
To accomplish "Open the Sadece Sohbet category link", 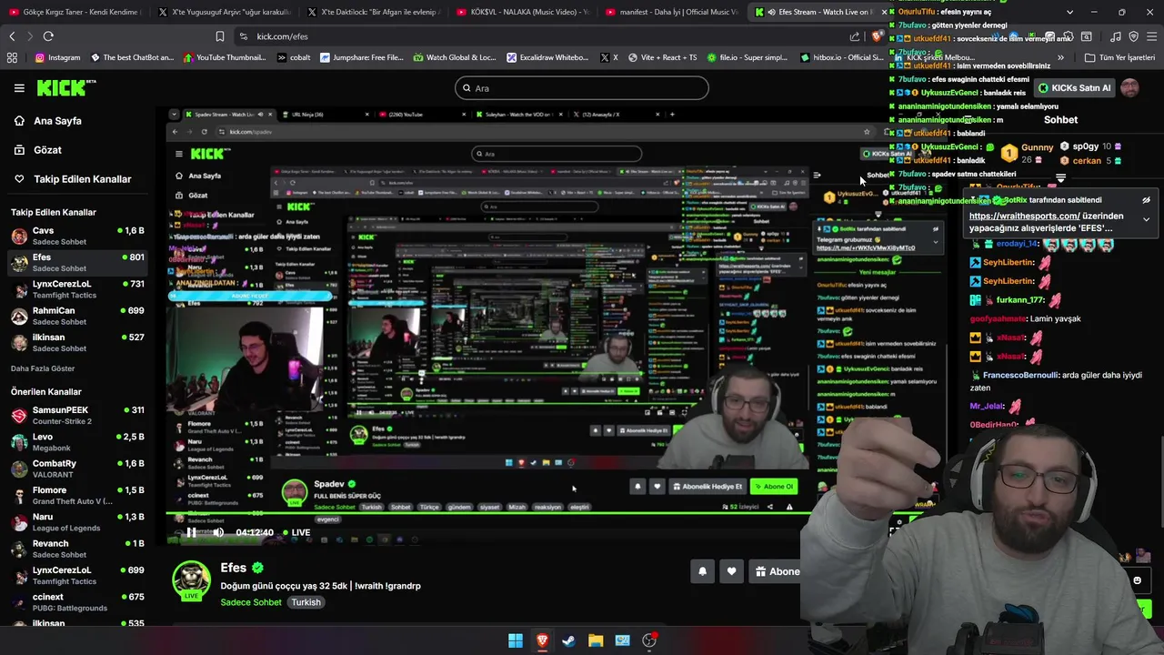I will tap(251, 602).
